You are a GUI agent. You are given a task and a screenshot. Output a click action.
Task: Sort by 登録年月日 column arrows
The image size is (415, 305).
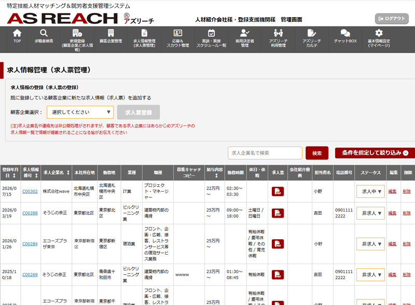pos(14,176)
